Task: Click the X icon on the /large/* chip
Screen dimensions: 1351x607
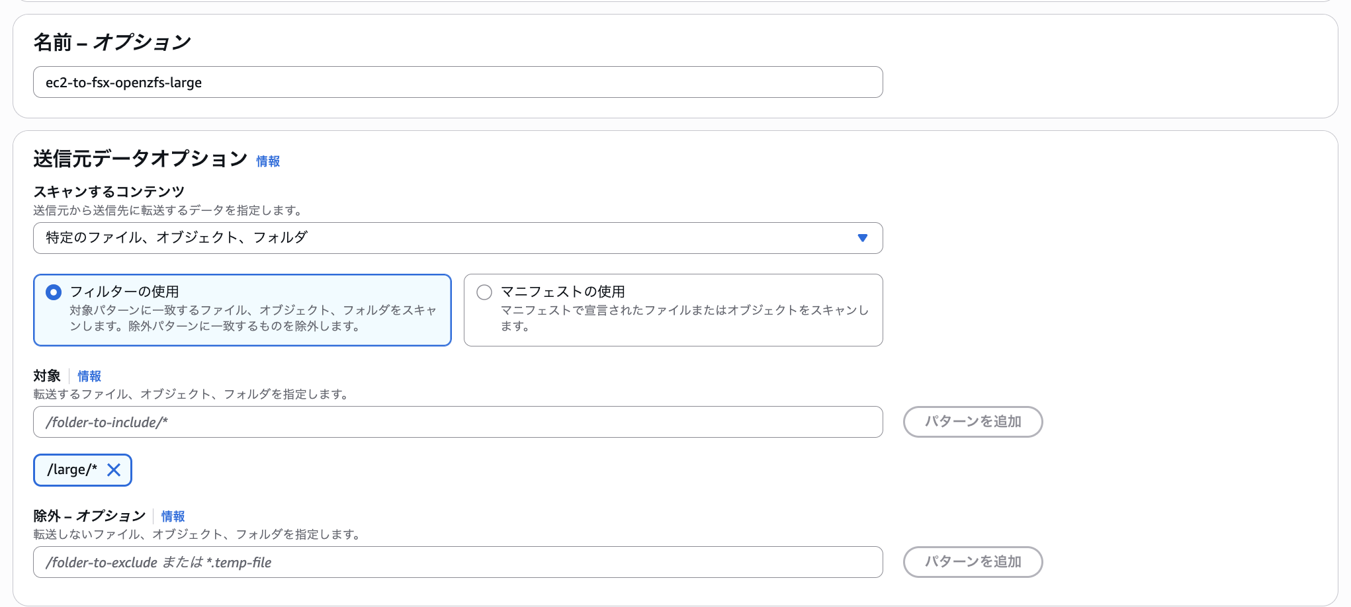Action: coord(115,470)
